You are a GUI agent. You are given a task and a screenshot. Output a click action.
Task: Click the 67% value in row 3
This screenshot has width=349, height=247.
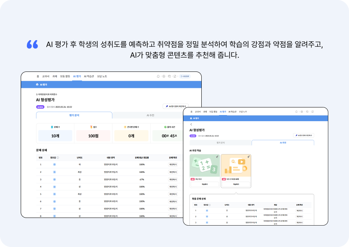[x=142, y=180]
